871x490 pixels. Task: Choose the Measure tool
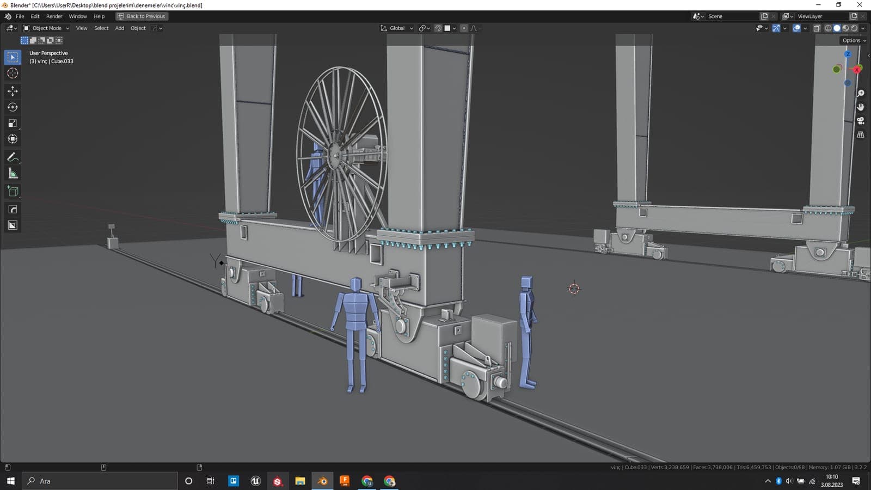(x=13, y=173)
